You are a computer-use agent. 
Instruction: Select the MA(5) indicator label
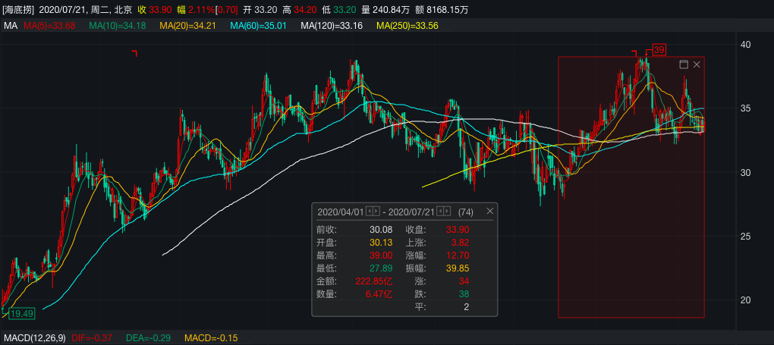point(49,26)
